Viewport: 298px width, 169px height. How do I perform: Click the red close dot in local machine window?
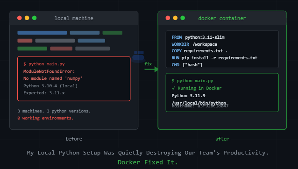coord(20,18)
